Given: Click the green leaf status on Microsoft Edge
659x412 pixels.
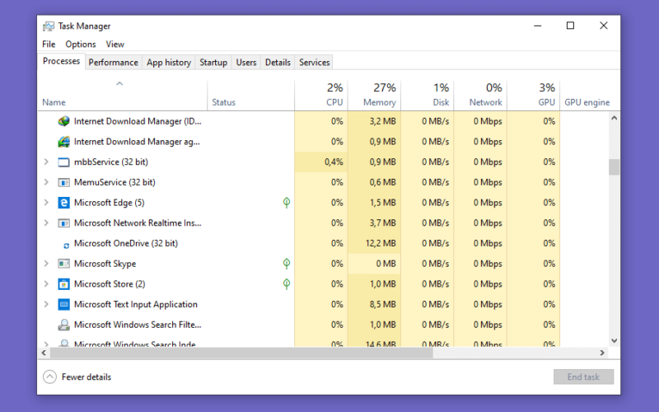Looking at the screenshot, I should [286, 203].
